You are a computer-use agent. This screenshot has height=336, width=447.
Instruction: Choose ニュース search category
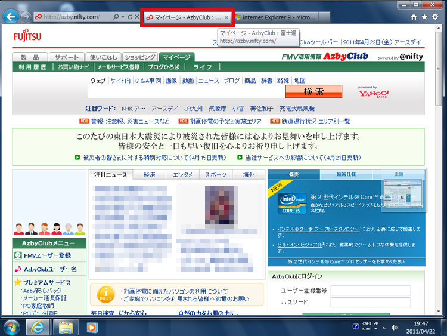209,81
